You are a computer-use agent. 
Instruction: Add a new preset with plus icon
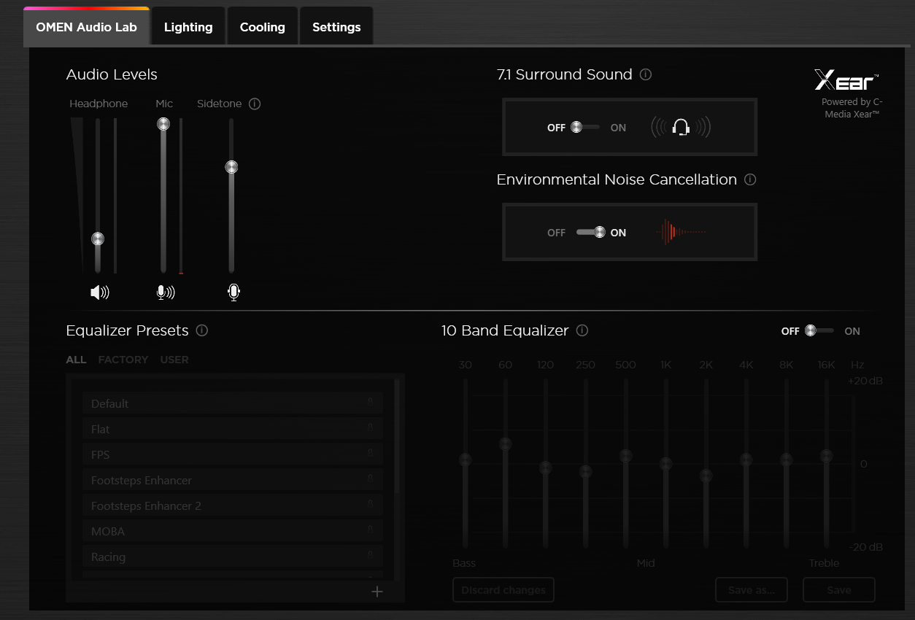coord(377,592)
